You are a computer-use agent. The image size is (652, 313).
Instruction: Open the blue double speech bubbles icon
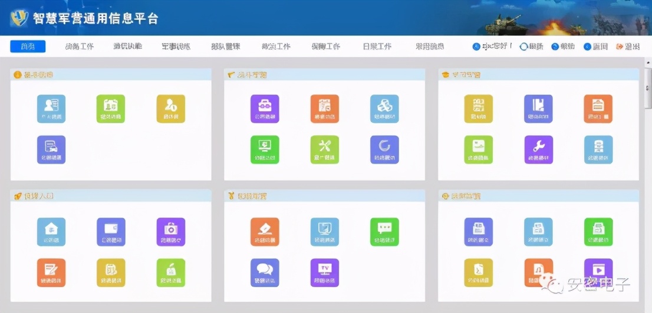[265, 272]
